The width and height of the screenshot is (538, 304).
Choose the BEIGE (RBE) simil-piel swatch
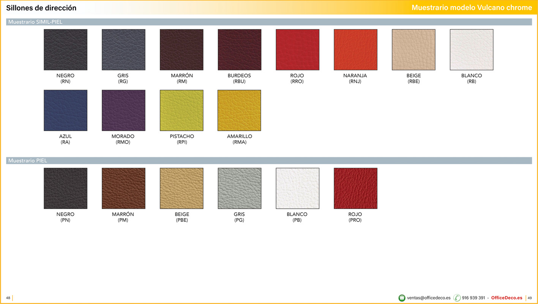(x=413, y=50)
